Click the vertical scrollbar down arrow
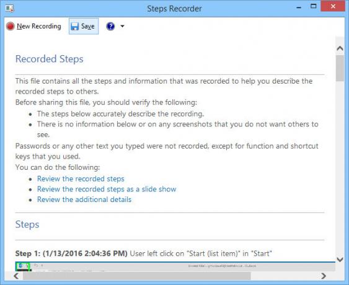349x285 pixels. [x=340, y=259]
